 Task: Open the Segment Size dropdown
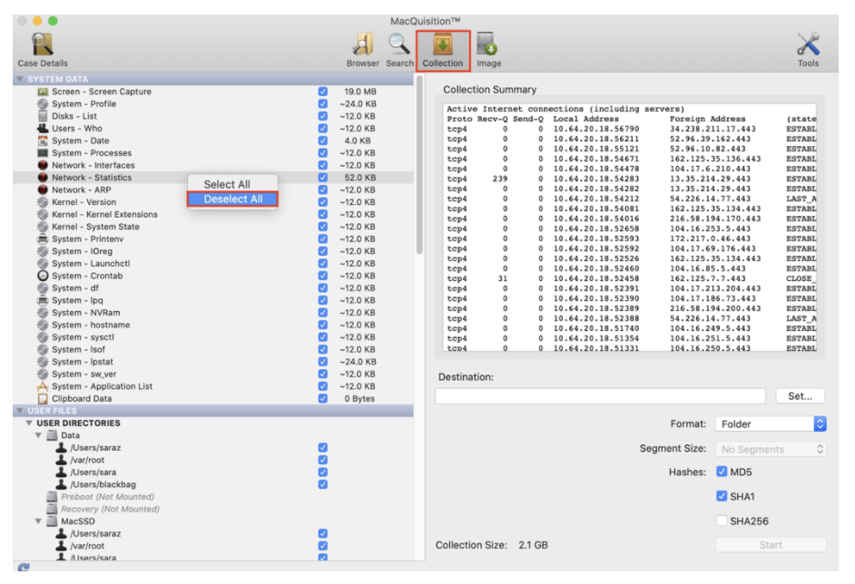771,450
